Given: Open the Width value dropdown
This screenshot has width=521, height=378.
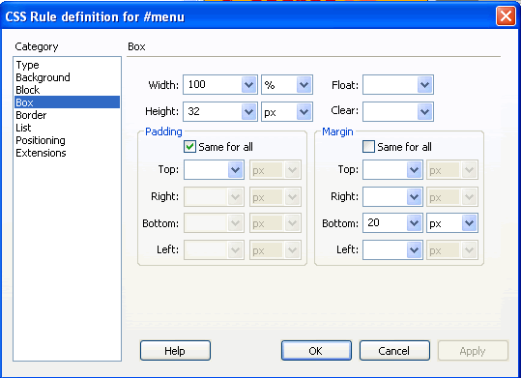Looking at the screenshot, I should [248, 85].
